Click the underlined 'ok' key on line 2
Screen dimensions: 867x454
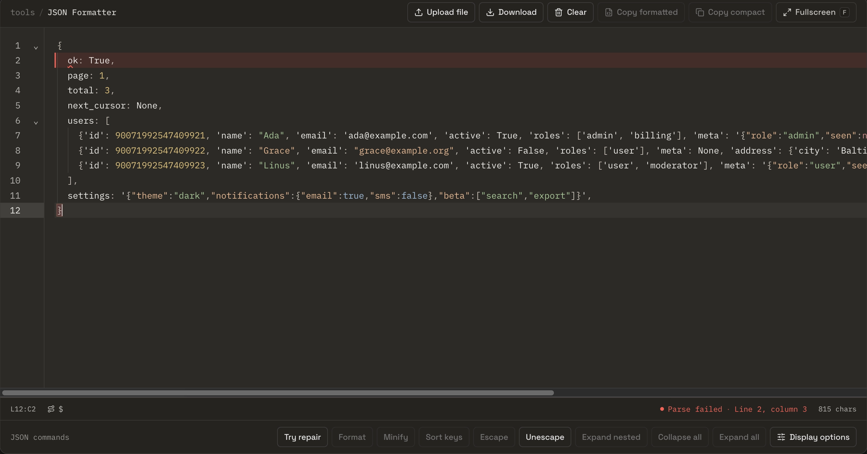tap(73, 61)
